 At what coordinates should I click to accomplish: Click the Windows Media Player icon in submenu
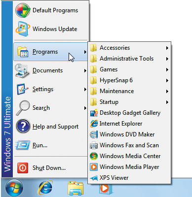(x=94, y=167)
